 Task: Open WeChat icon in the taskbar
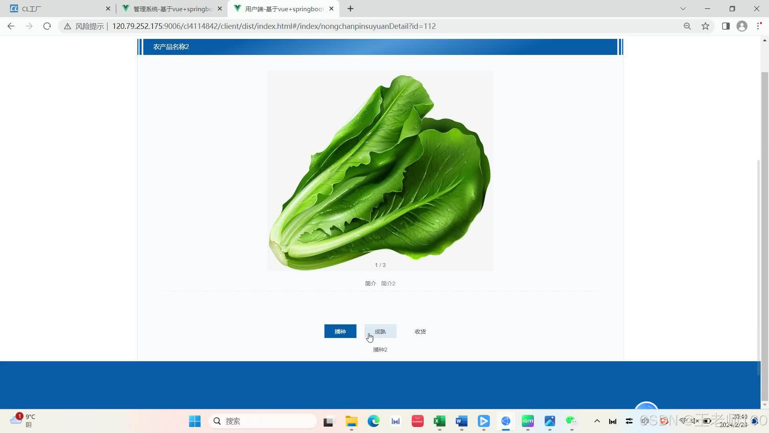point(572,421)
